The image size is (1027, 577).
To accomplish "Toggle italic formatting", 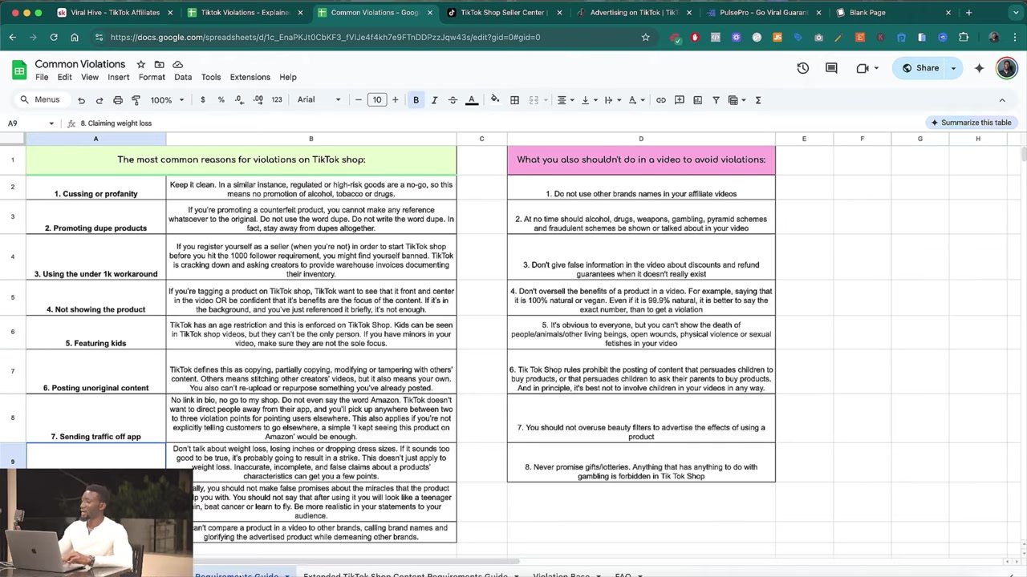I will pos(434,100).
